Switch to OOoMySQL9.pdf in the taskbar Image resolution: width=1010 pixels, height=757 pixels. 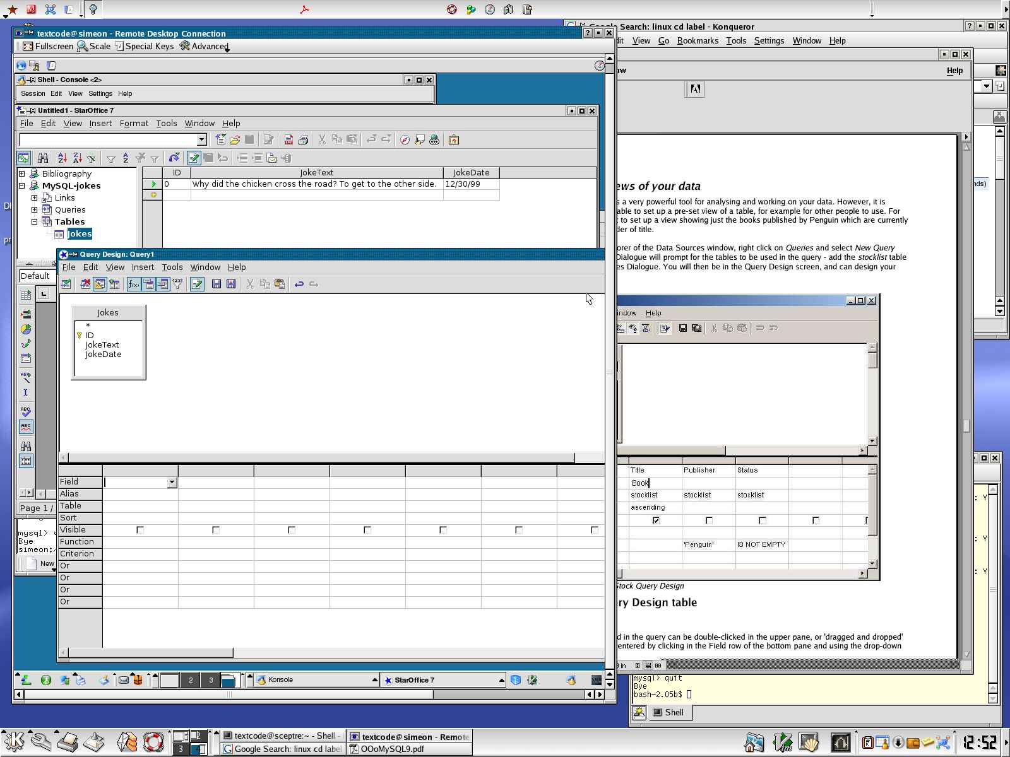391,749
